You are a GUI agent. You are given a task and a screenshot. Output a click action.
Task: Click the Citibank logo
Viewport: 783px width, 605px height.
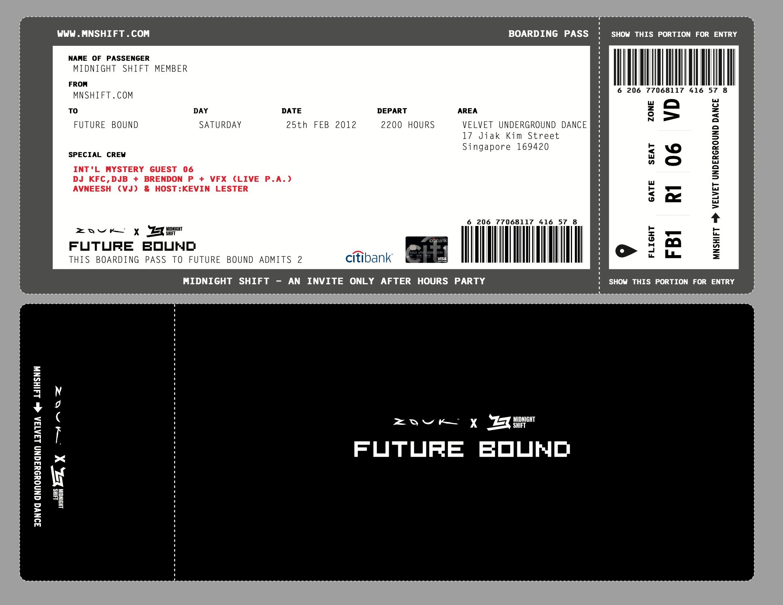click(369, 257)
